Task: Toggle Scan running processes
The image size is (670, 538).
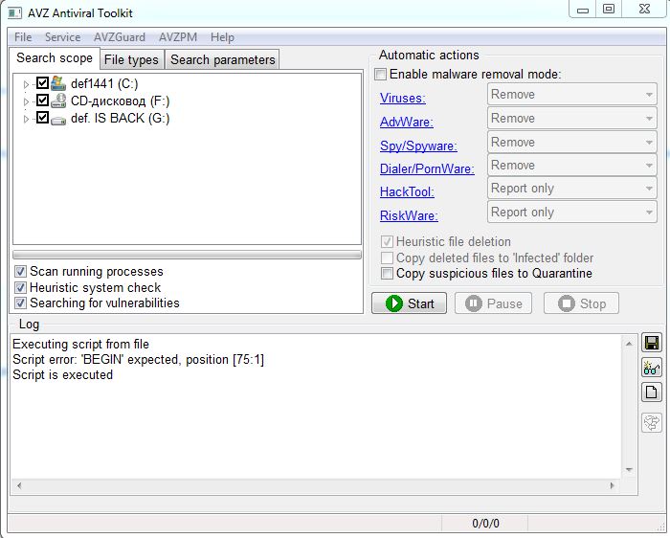Action: coord(20,271)
